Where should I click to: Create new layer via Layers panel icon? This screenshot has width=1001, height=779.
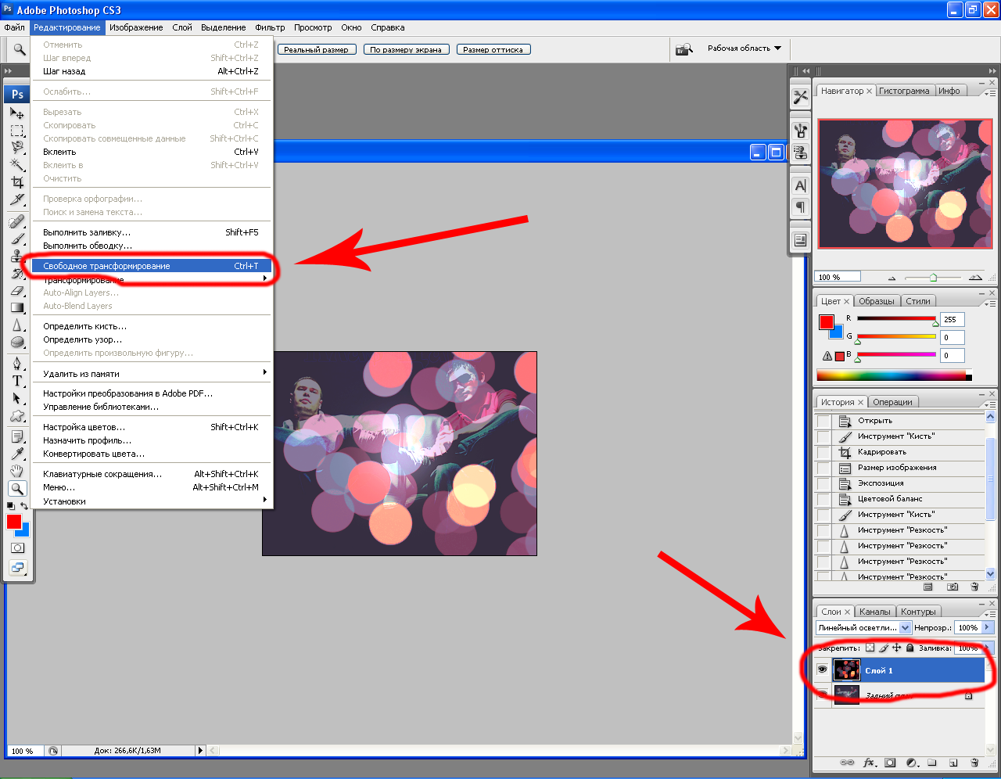pos(953,763)
